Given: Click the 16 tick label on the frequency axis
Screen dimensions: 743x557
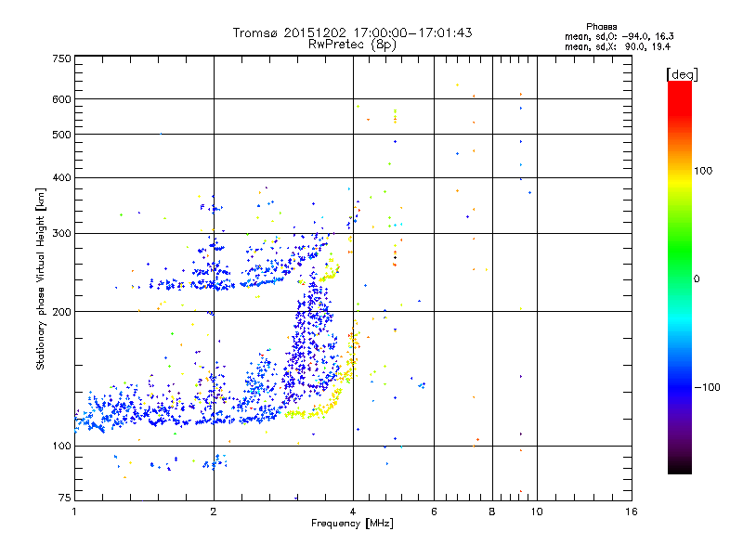Looking at the screenshot, I should (x=630, y=512).
